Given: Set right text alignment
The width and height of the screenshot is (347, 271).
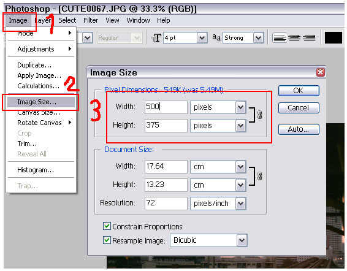Looking at the screenshot, I should (x=309, y=38).
